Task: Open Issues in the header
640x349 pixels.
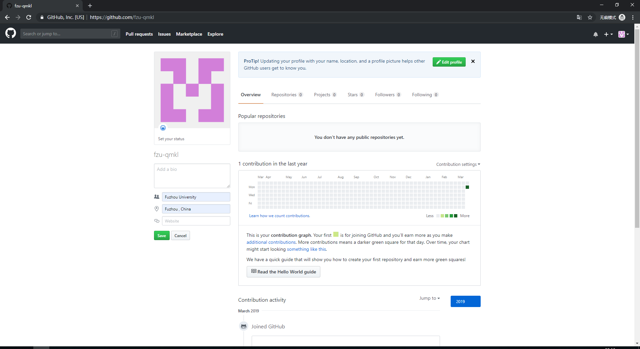Action: point(164,34)
